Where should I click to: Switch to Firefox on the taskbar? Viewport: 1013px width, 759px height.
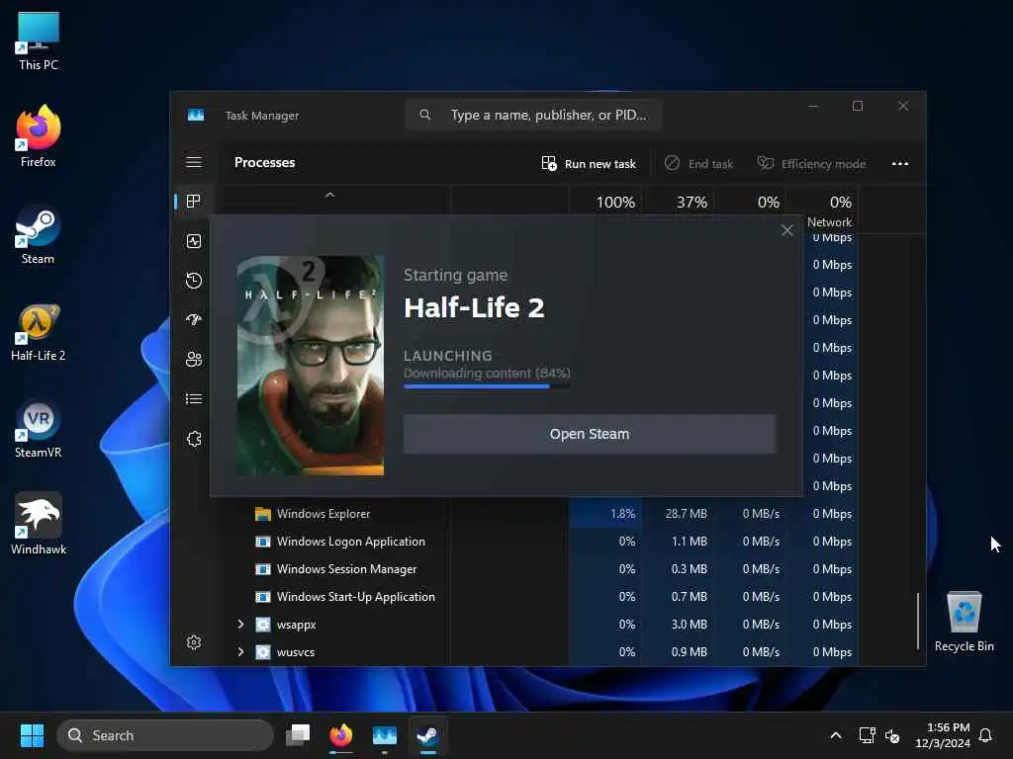[x=341, y=735]
